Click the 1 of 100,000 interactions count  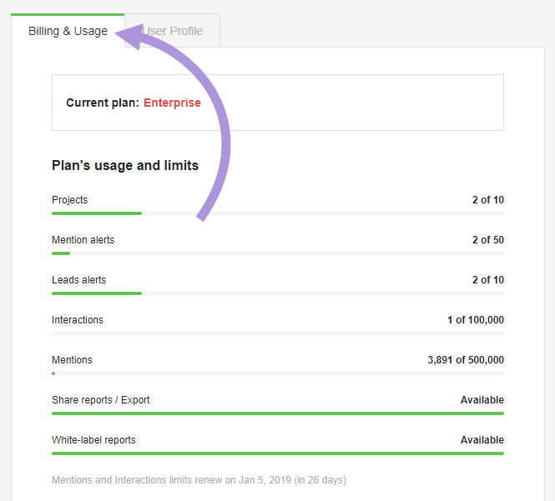pos(476,320)
